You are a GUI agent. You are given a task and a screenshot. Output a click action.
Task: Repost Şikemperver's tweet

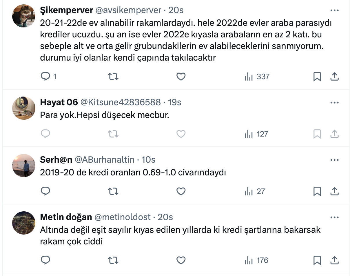pos(113,77)
